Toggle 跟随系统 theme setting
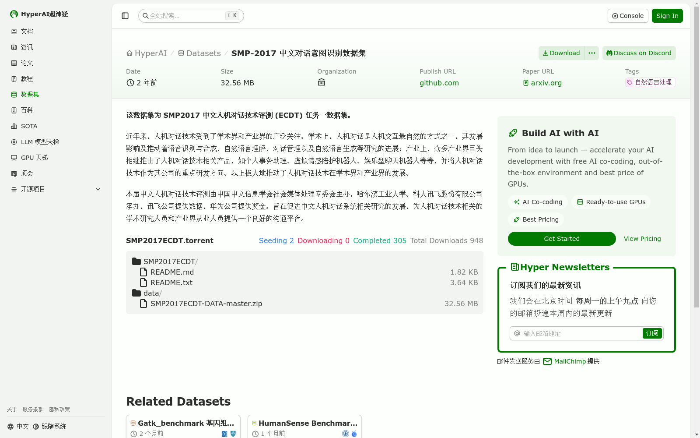Image resolution: width=700 pixels, height=438 pixels. [x=49, y=427]
